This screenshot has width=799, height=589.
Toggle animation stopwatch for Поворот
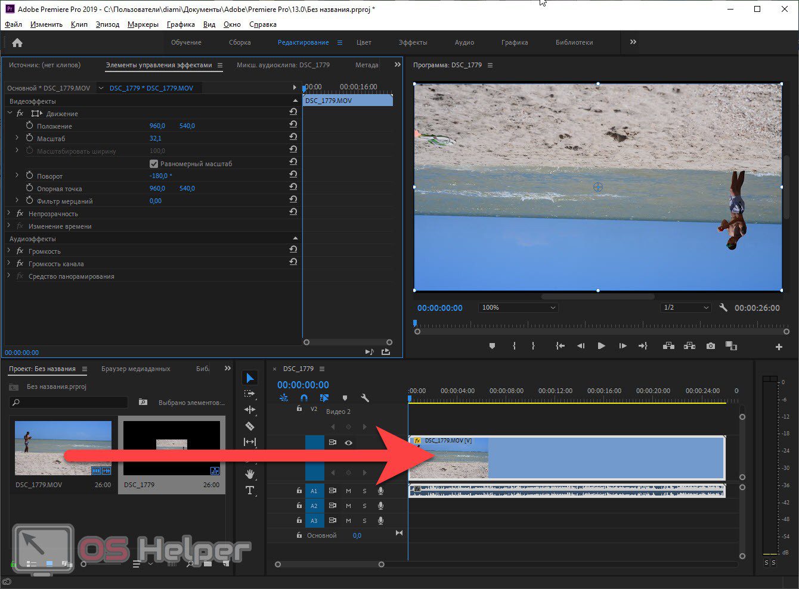pos(30,176)
